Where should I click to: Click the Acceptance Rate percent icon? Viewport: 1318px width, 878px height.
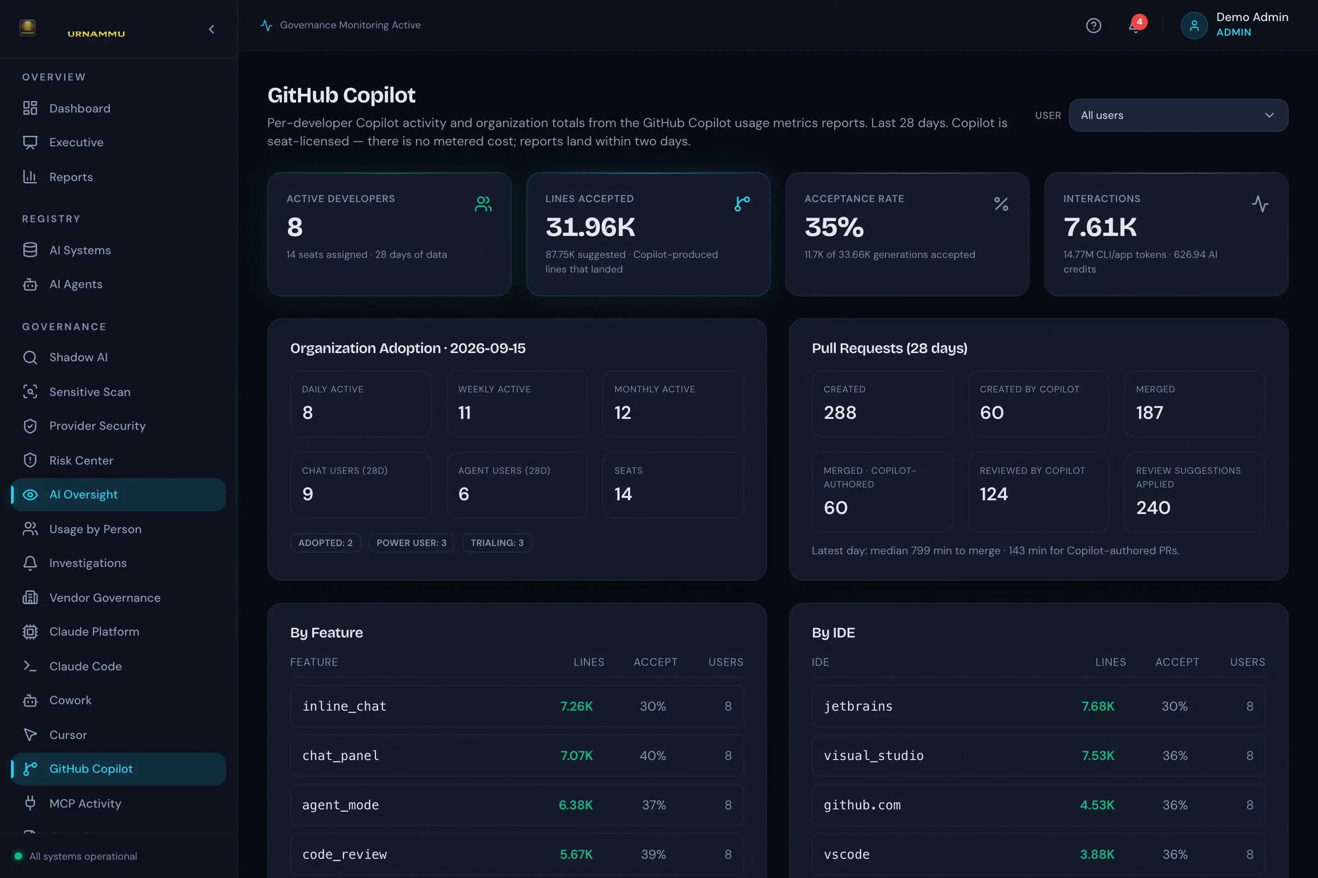coord(1001,204)
